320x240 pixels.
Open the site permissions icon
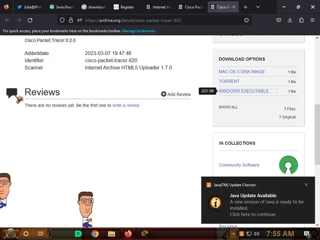point(80,20)
